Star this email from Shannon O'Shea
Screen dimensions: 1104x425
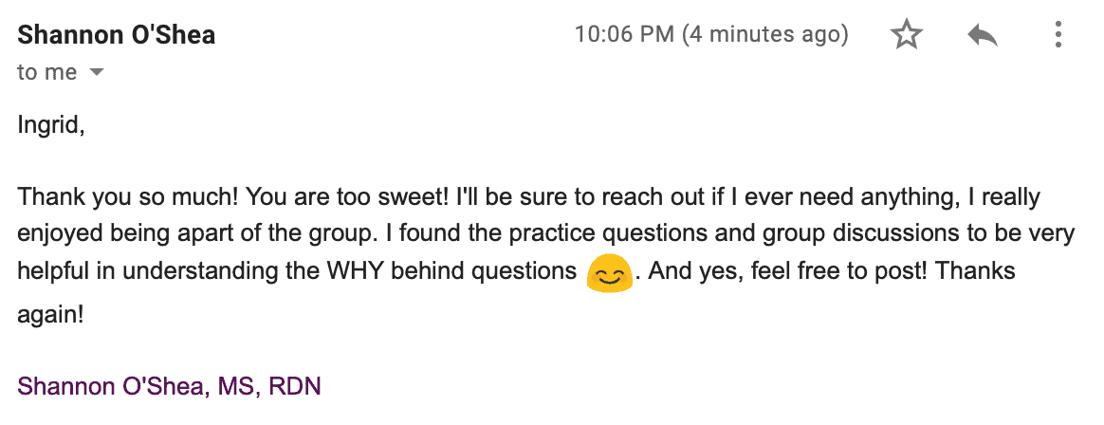pos(907,37)
